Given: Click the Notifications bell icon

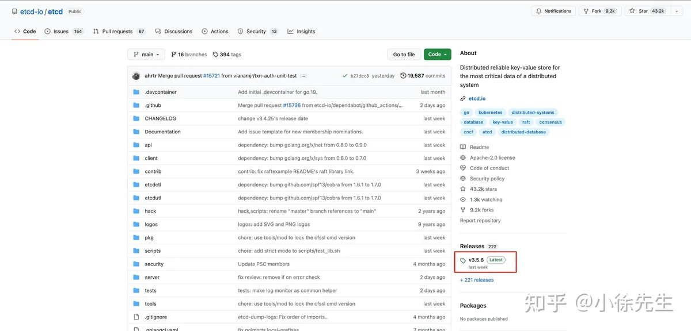Looking at the screenshot, I should 539,11.
